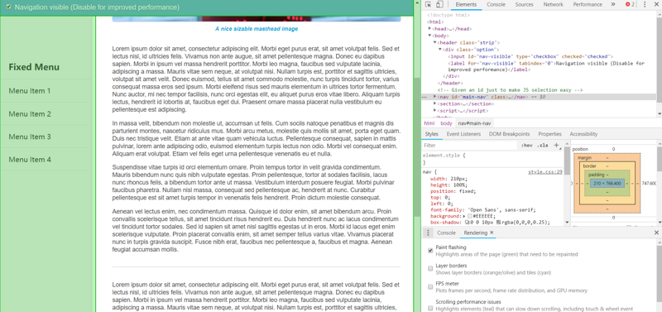
Task: Open the #EEEEEE background color swatch
Action: 469,216
